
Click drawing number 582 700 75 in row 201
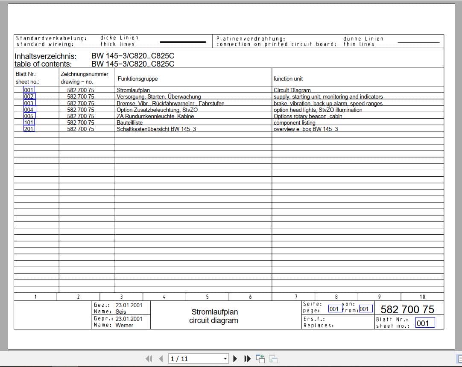tap(81, 129)
